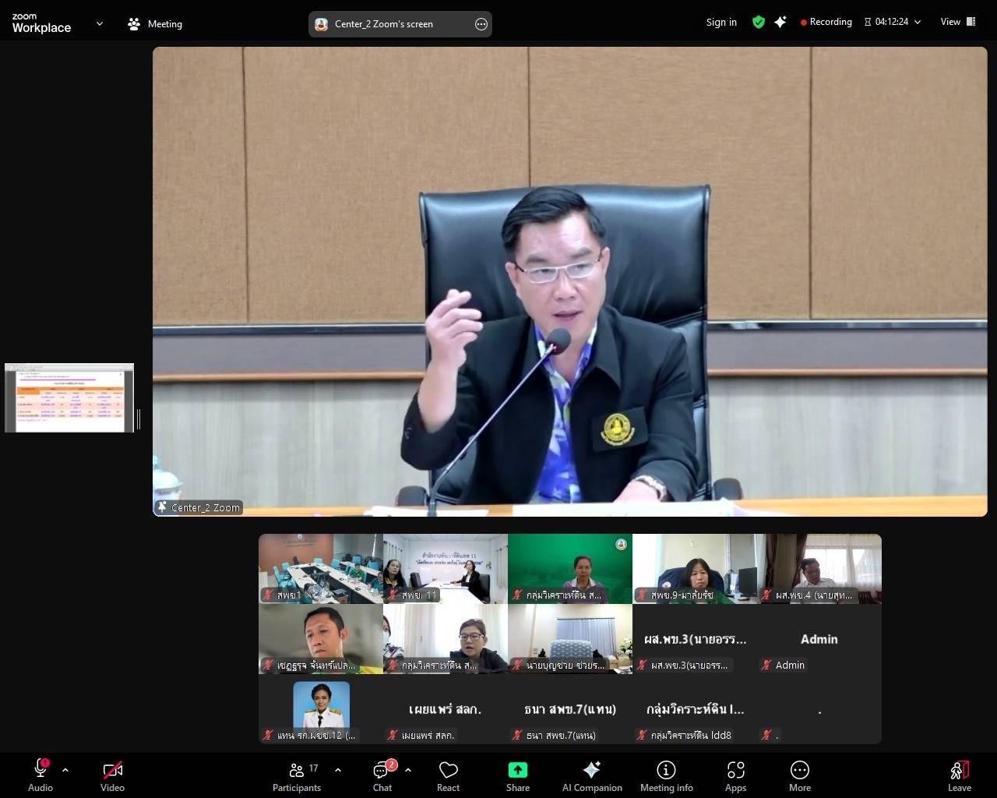Open the Meeting tab at top
Image resolution: width=997 pixels, height=798 pixels.
coord(155,24)
